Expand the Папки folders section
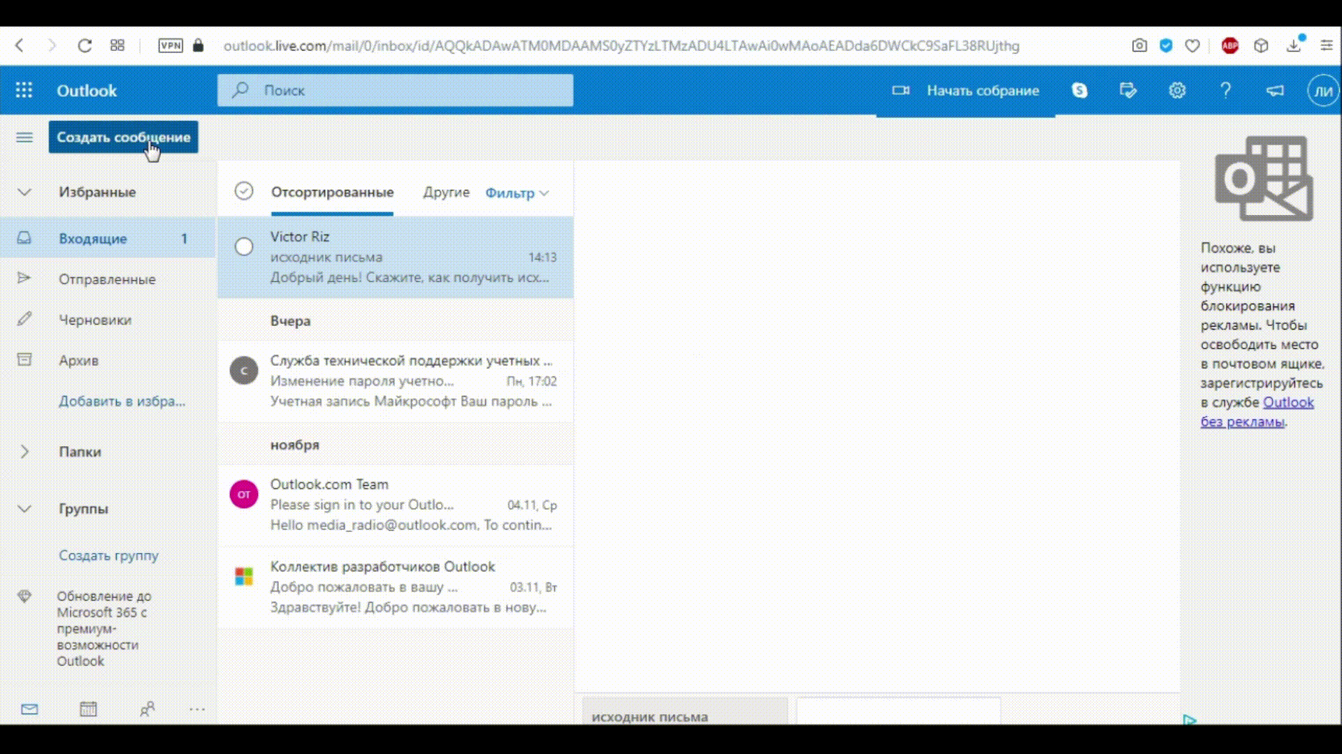This screenshot has height=754, width=1342. (x=24, y=452)
